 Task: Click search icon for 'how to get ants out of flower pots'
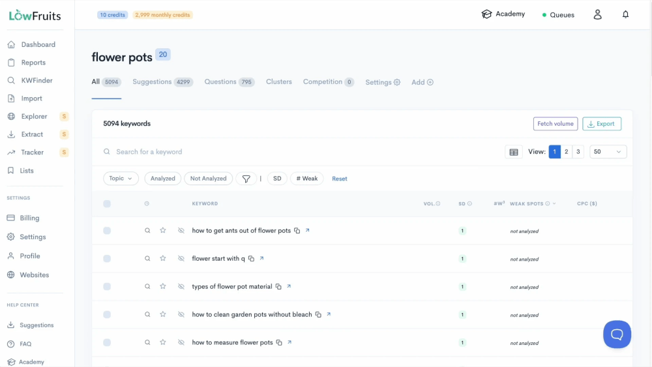pos(147,230)
